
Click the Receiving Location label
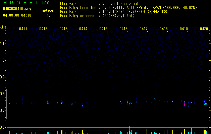click(78, 8)
